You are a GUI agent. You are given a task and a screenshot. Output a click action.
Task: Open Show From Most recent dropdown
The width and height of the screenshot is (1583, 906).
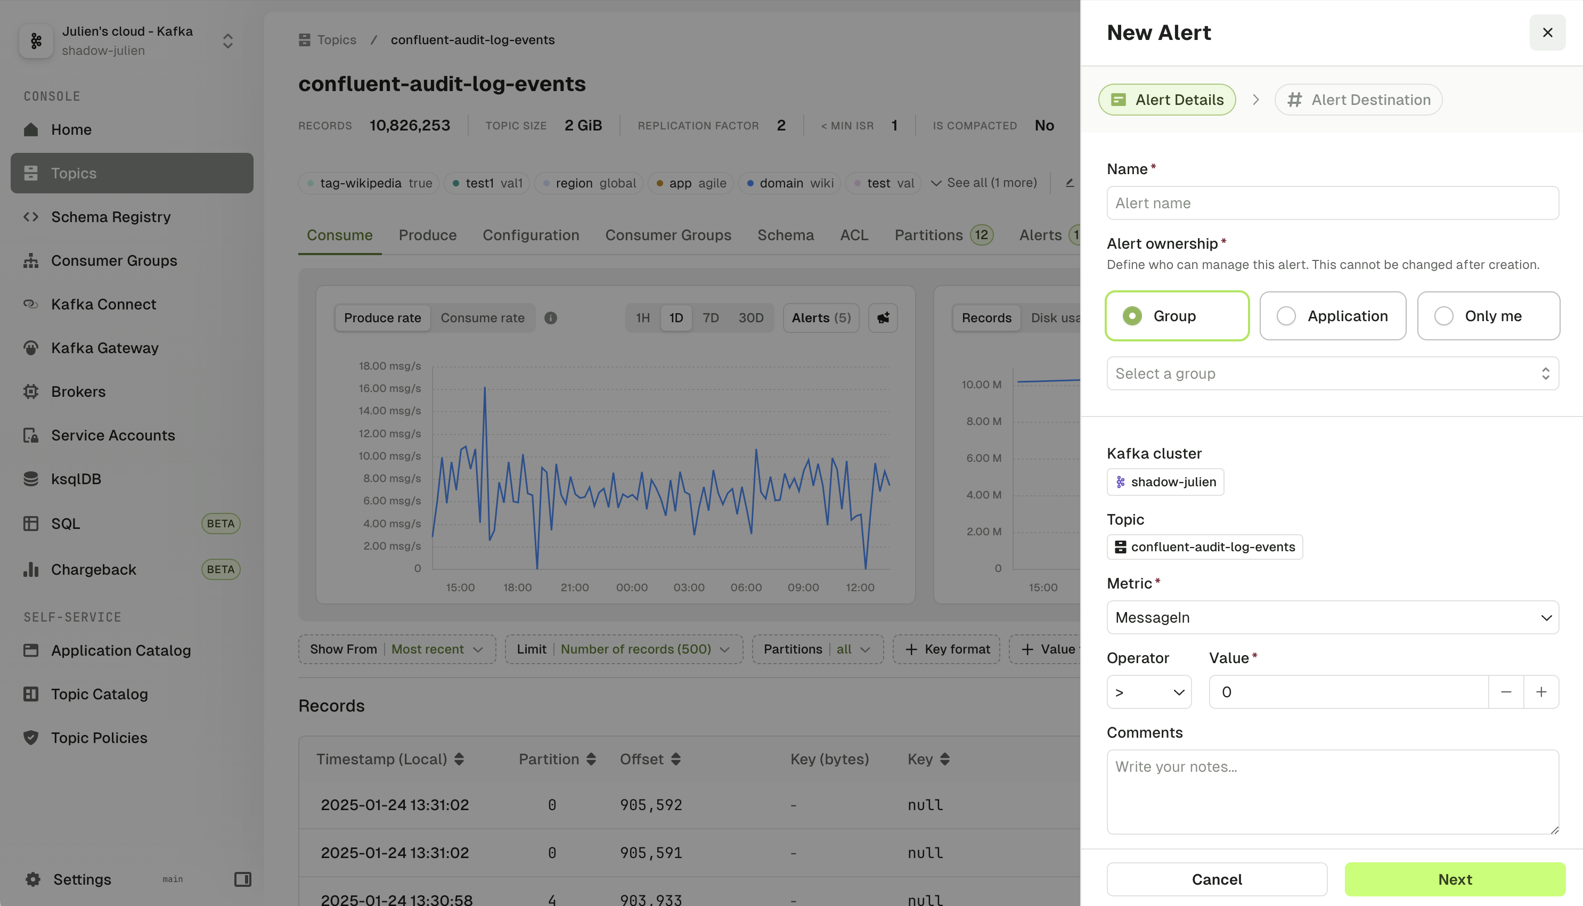[x=396, y=649]
